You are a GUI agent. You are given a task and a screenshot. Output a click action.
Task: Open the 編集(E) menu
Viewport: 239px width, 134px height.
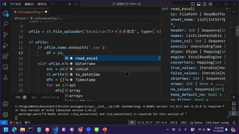coord(29,4)
